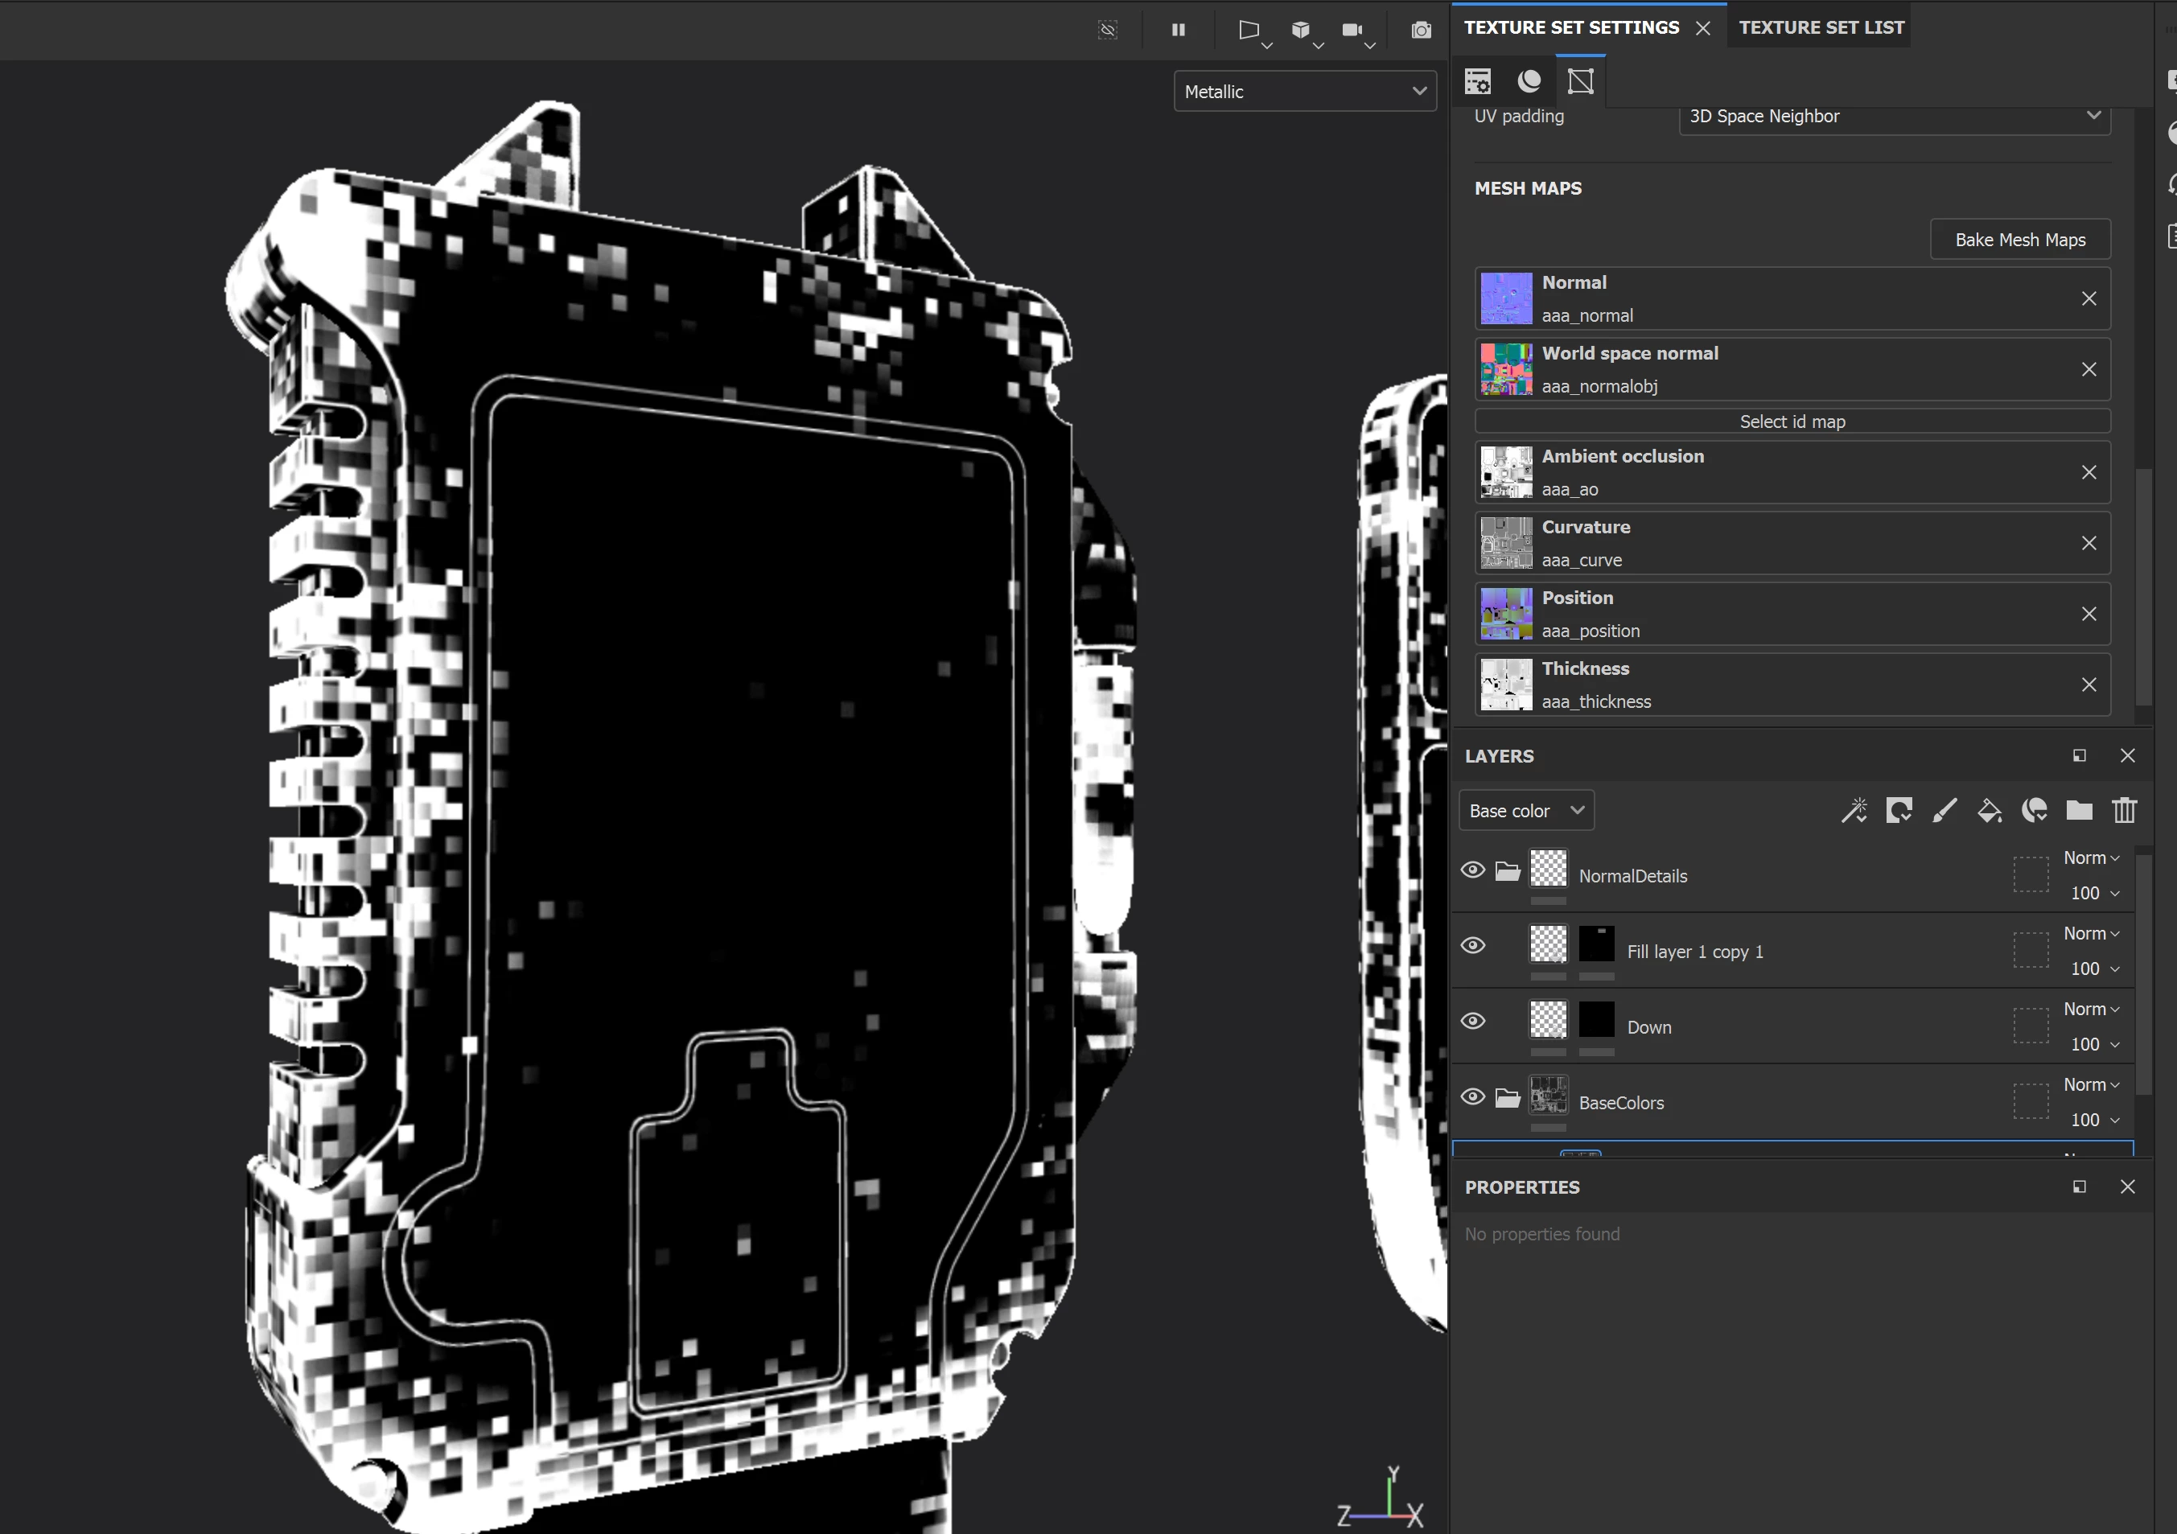Add a mask to the layer
This screenshot has height=1534, width=2177.
pos(1899,811)
